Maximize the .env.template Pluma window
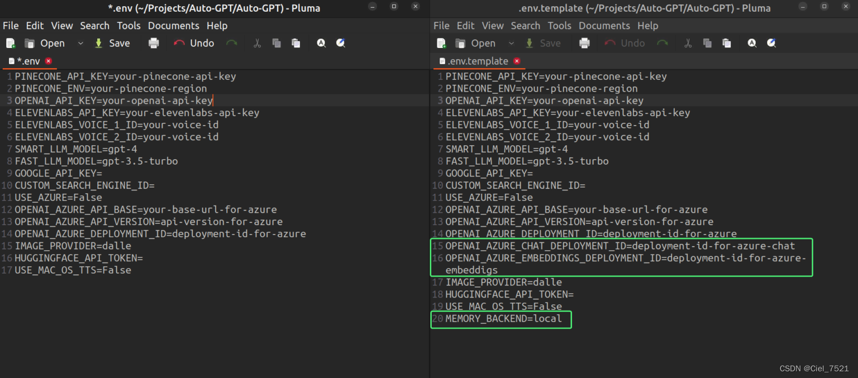This screenshot has height=378, width=858. (824, 7)
